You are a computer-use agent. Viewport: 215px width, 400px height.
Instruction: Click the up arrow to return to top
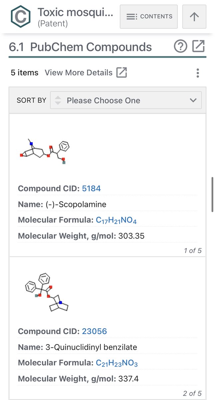coord(194,16)
